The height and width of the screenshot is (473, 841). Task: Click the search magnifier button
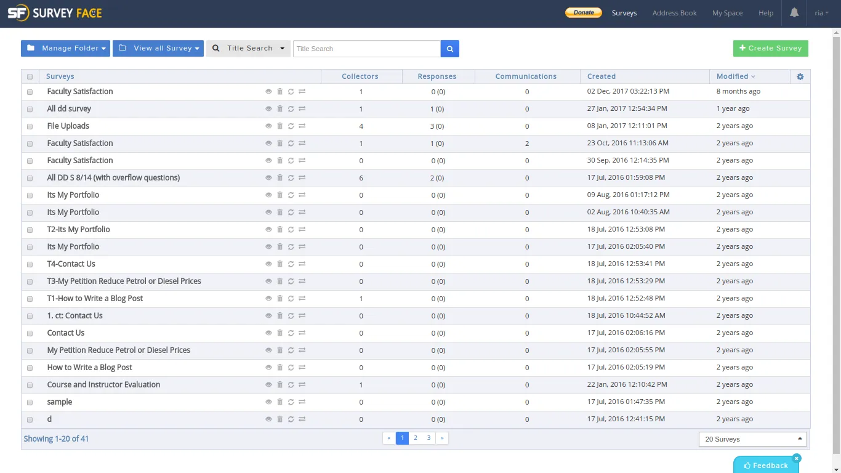[449, 48]
